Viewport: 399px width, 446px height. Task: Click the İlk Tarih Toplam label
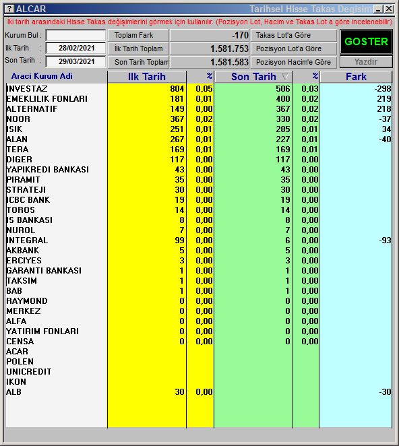click(139, 49)
